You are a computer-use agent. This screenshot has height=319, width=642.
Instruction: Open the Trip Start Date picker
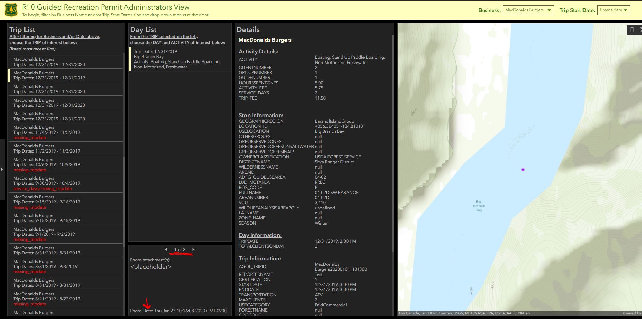[x=614, y=10]
